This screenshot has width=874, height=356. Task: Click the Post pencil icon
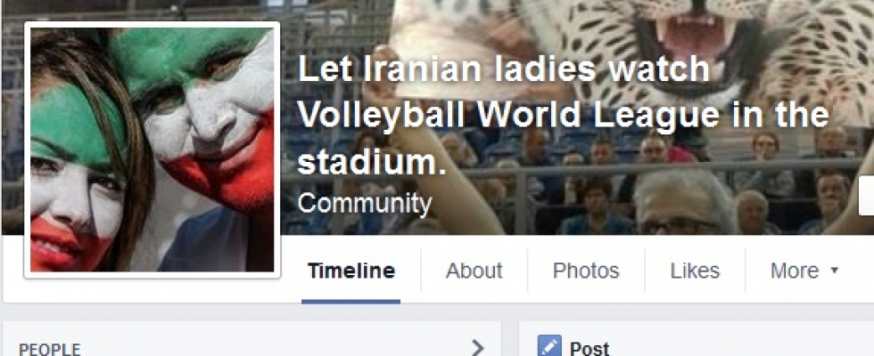549,346
